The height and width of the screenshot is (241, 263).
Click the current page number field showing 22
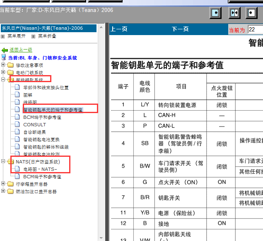(x=256, y=30)
